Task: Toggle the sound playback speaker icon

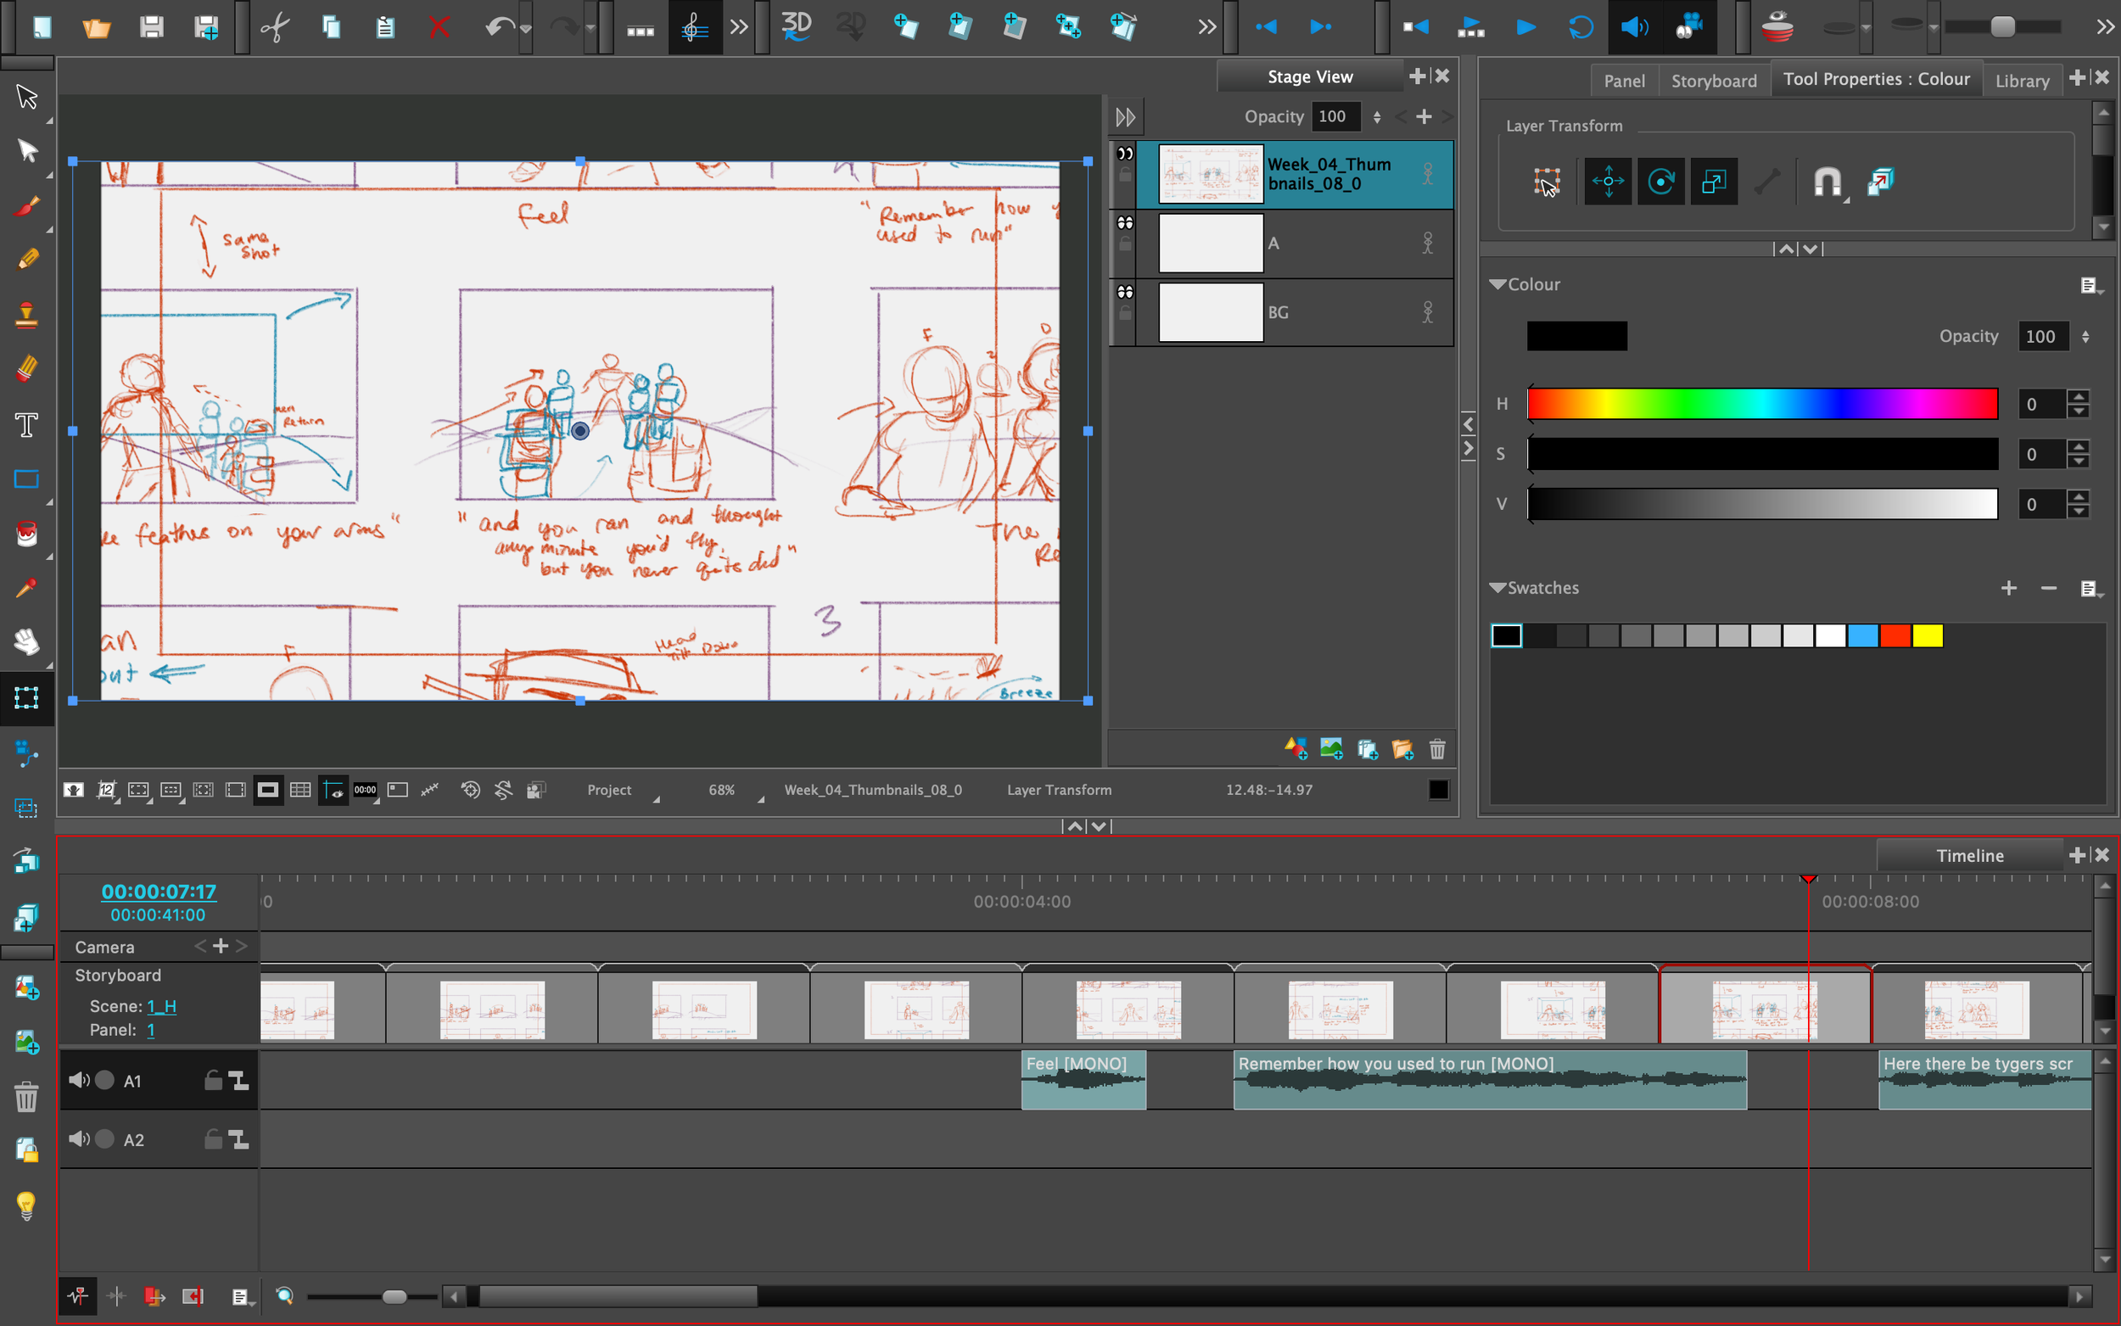Action: click(x=1634, y=27)
